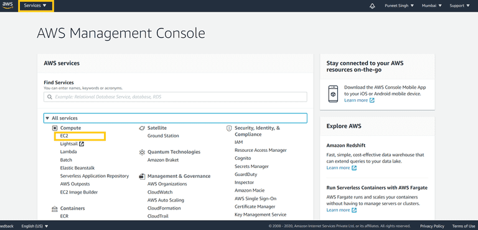This screenshot has width=478, height=230.
Task: Click the search magnifier icon in Find Services
Action: point(49,97)
